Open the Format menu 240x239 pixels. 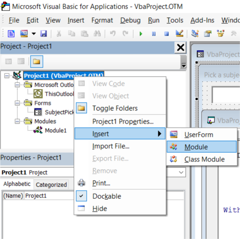point(102,20)
